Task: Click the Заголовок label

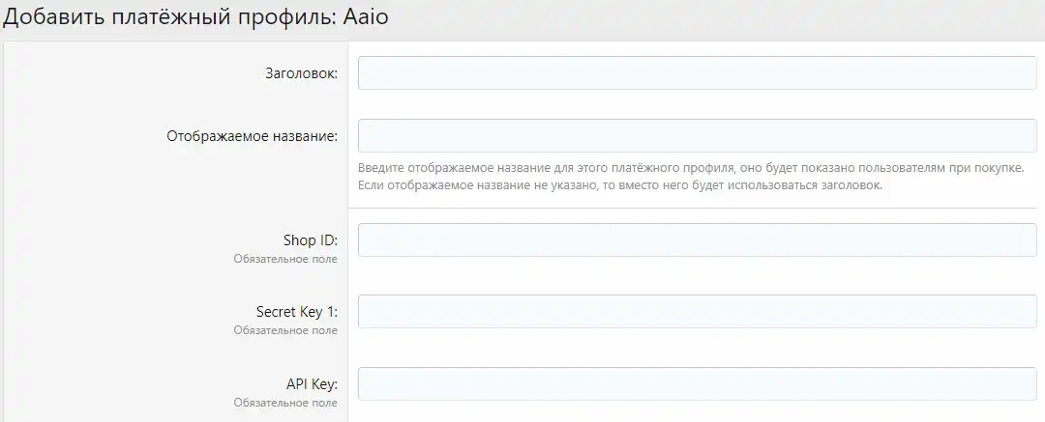Action: pyautogui.click(x=301, y=72)
